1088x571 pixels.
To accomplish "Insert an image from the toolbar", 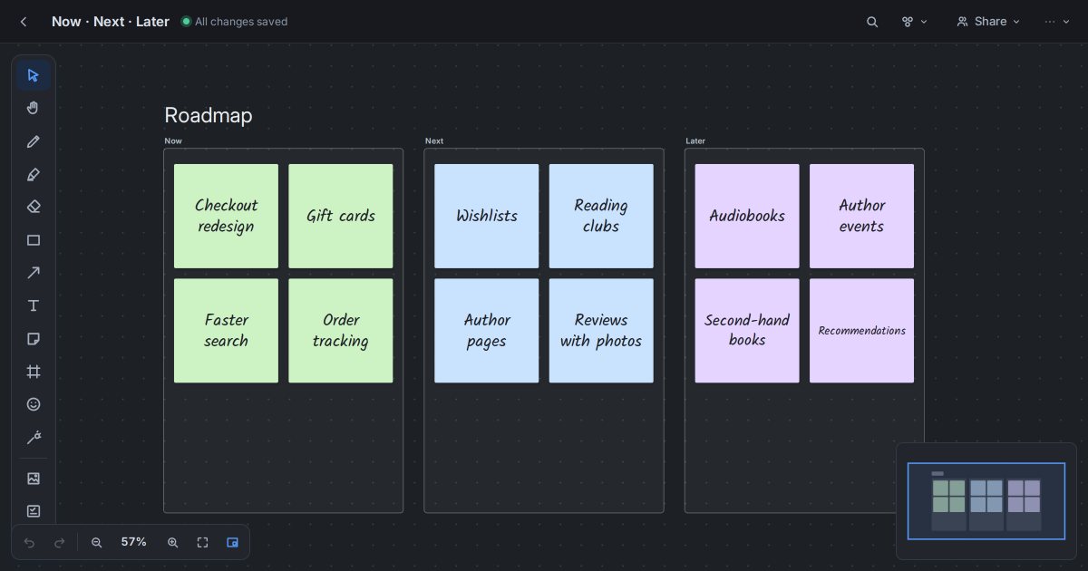I will 34,478.
